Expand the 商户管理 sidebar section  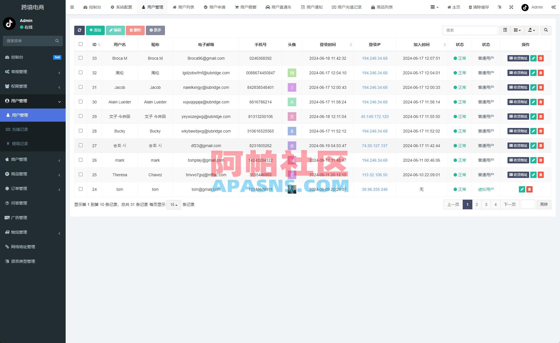(x=19, y=159)
